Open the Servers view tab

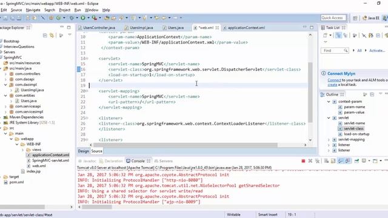(163, 161)
